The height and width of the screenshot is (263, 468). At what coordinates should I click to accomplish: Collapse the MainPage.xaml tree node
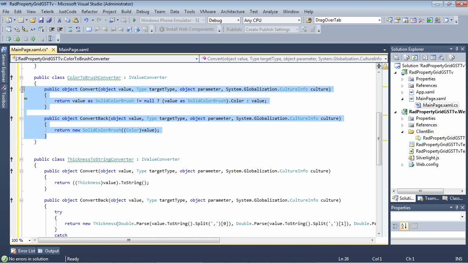coord(403,99)
